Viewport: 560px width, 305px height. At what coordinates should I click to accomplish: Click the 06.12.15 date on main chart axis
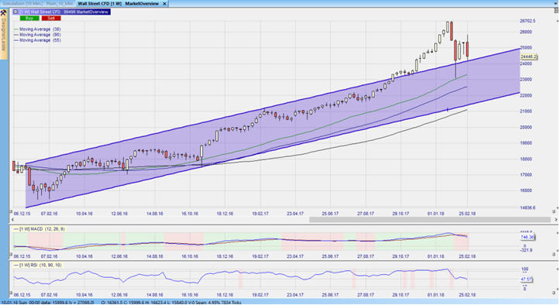pyautogui.click(x=22, y=214)
